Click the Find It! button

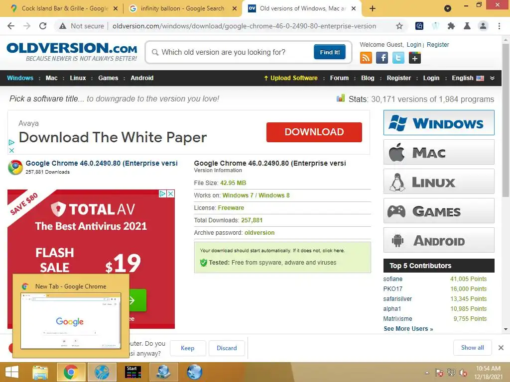(x=330, y=52)
